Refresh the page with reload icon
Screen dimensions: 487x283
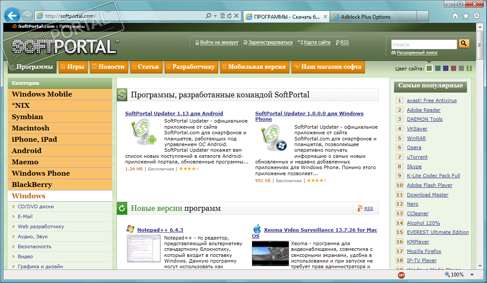(x=229, y=16)
